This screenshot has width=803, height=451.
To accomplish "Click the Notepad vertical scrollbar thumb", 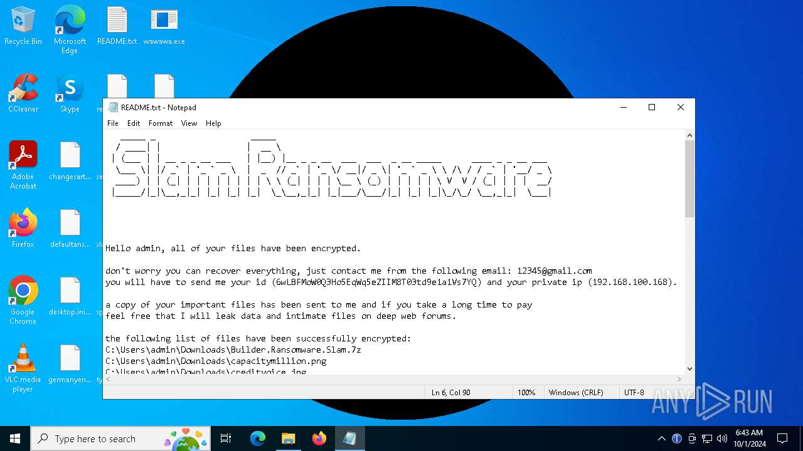I will pos(689,179).
